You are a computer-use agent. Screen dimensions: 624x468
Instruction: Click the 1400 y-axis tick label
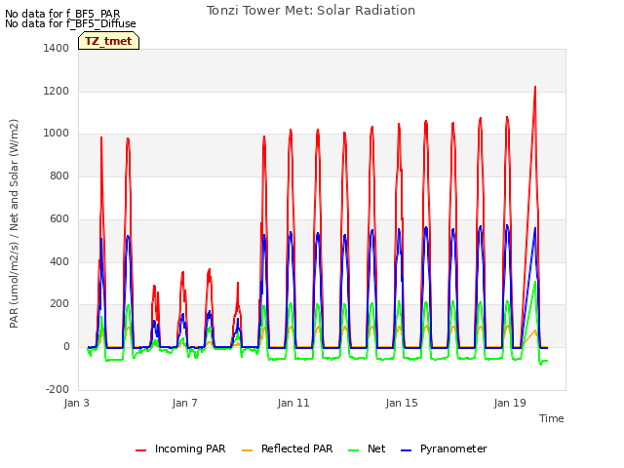(57, 48)
